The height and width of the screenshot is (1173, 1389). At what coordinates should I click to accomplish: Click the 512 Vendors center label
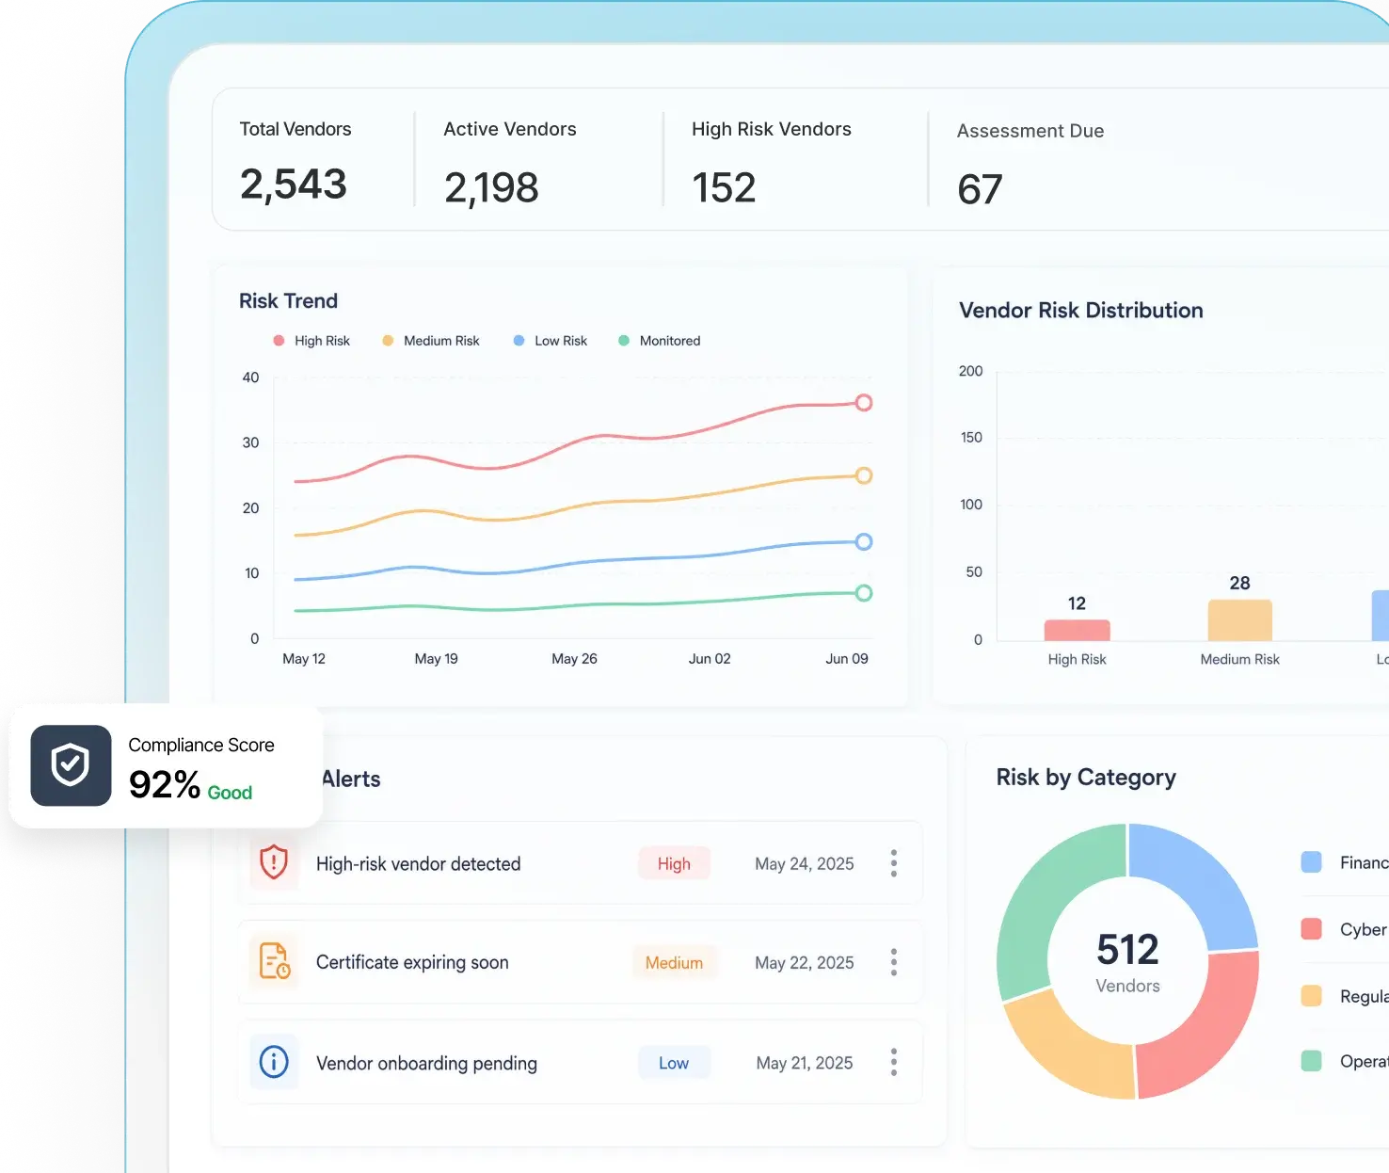click(x=1127, y=961)
